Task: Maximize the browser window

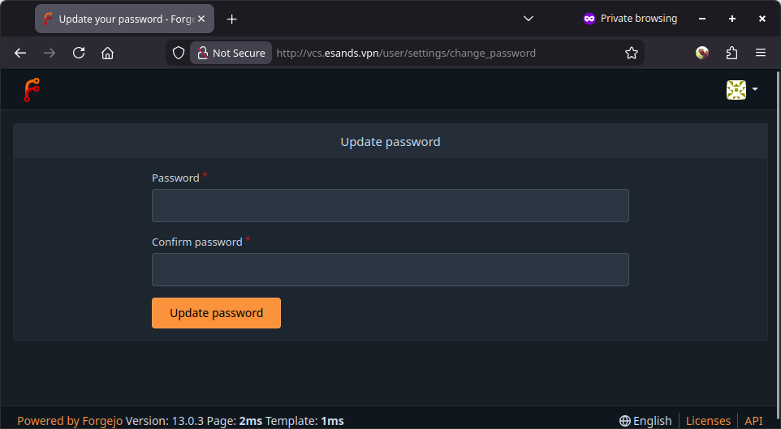Action: (732, 19)
